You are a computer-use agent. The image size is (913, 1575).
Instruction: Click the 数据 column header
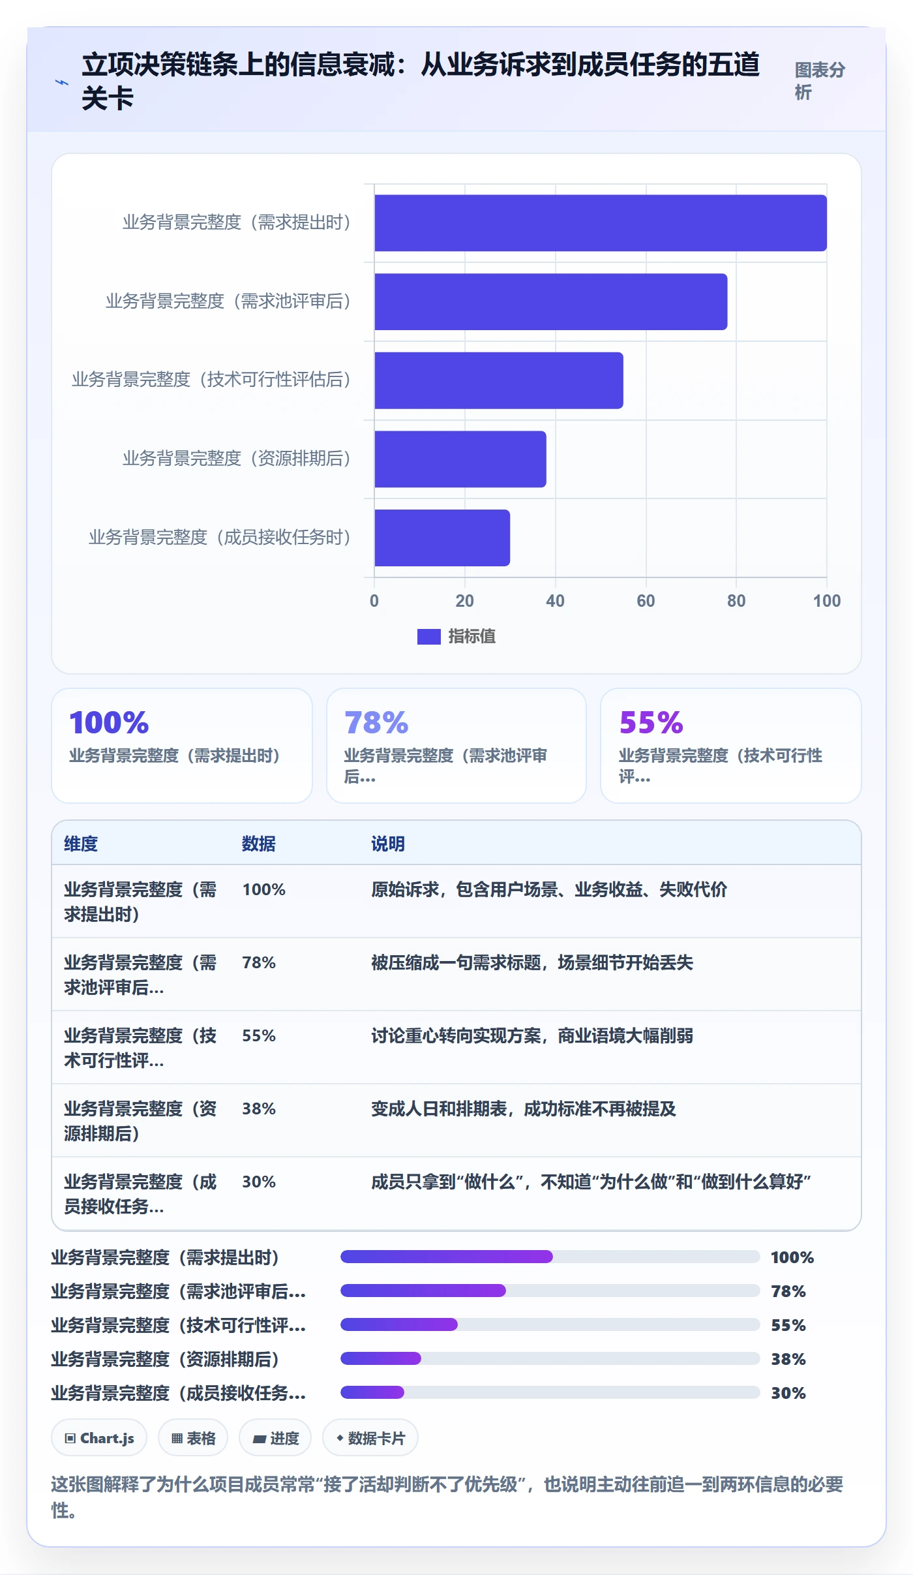259,844
